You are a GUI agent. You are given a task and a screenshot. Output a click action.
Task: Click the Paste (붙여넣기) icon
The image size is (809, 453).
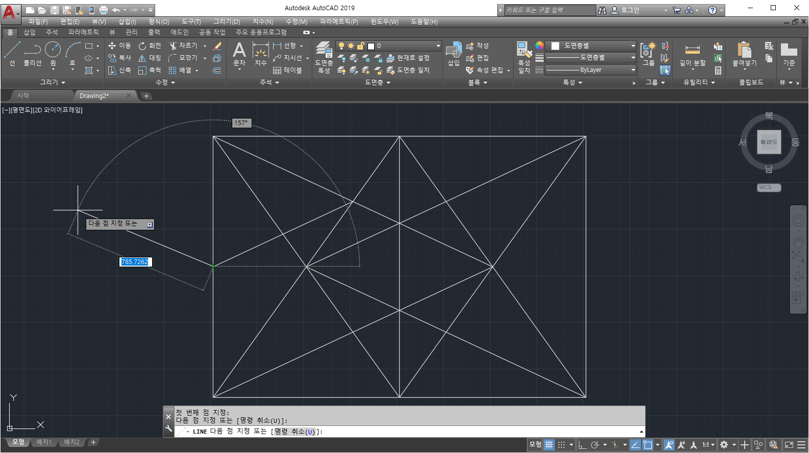tap(744, 50)
